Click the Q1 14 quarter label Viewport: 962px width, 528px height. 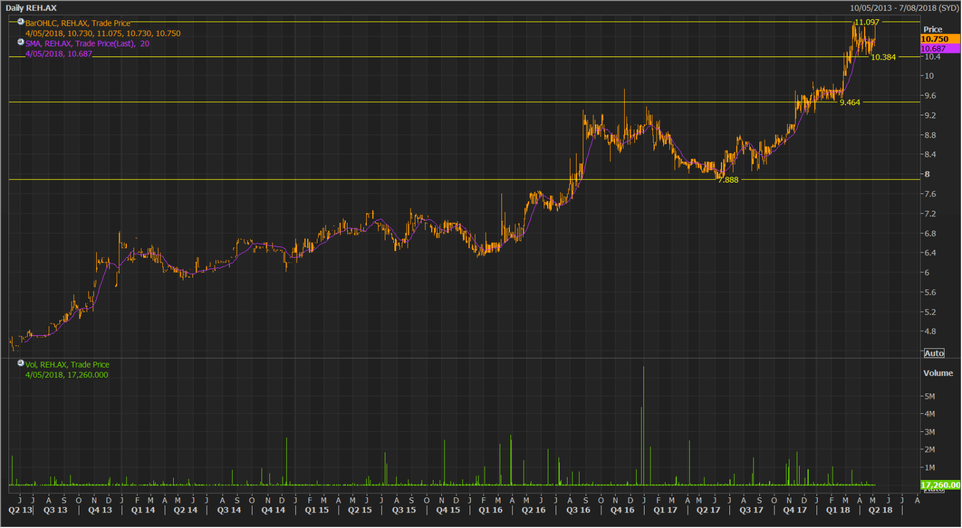tap(143, 510)
